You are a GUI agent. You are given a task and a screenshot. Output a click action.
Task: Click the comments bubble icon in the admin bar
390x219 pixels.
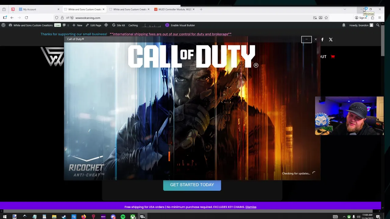coord(64,25)
